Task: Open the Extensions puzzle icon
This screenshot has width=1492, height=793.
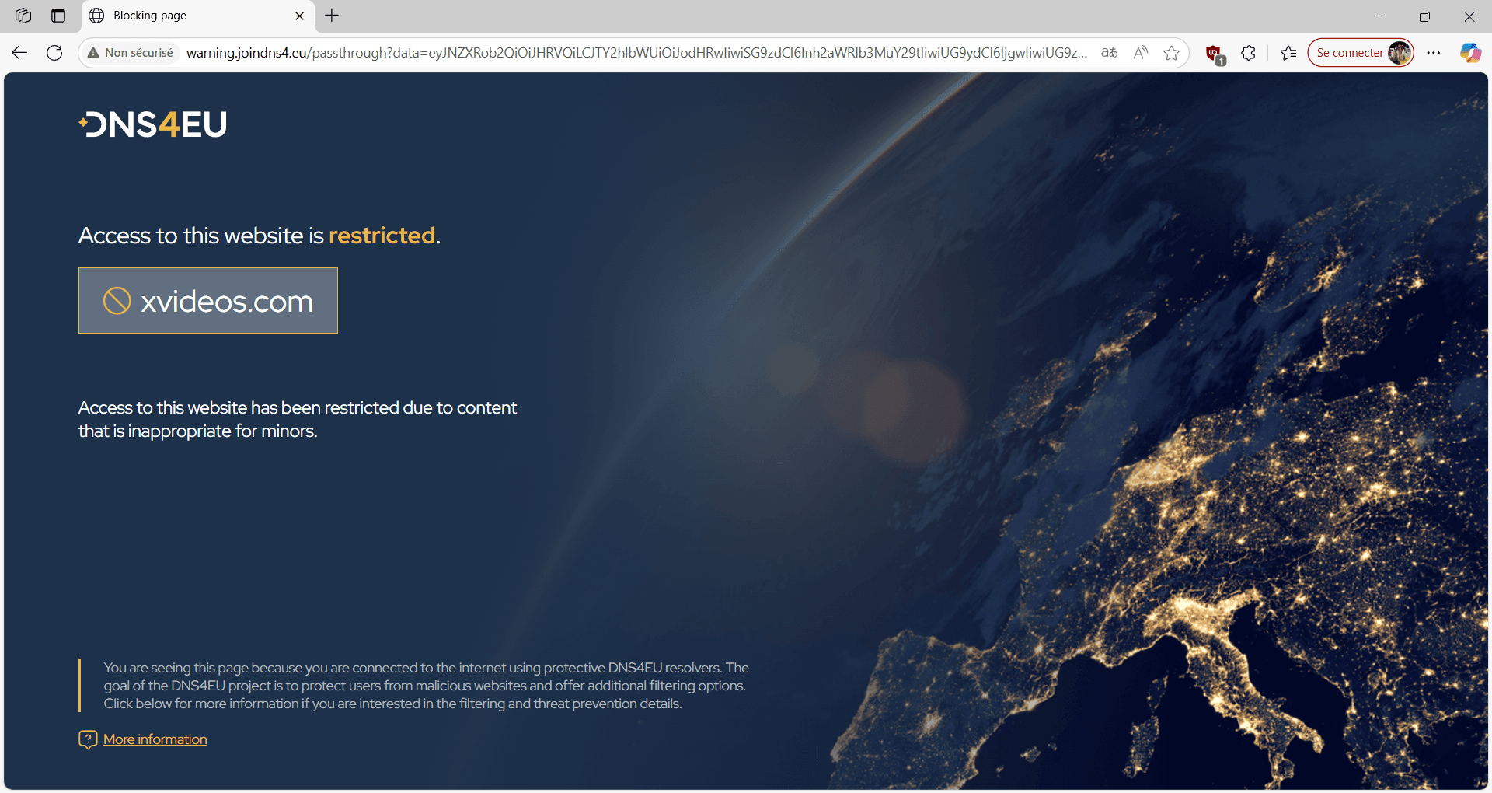Action: click(1249, 53)
